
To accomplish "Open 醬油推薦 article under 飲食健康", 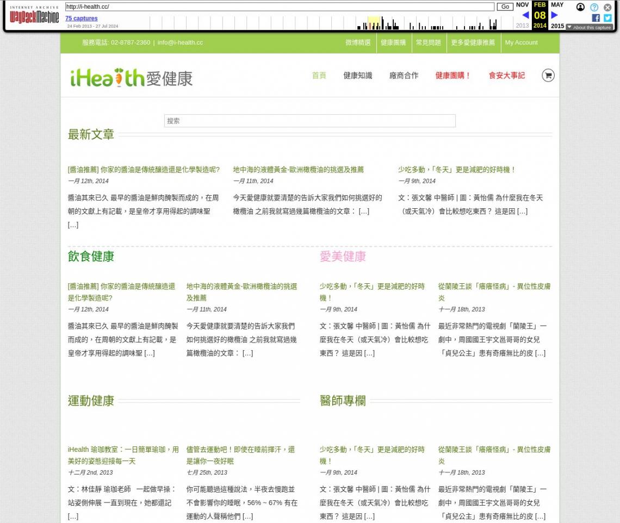I will 121,292.
